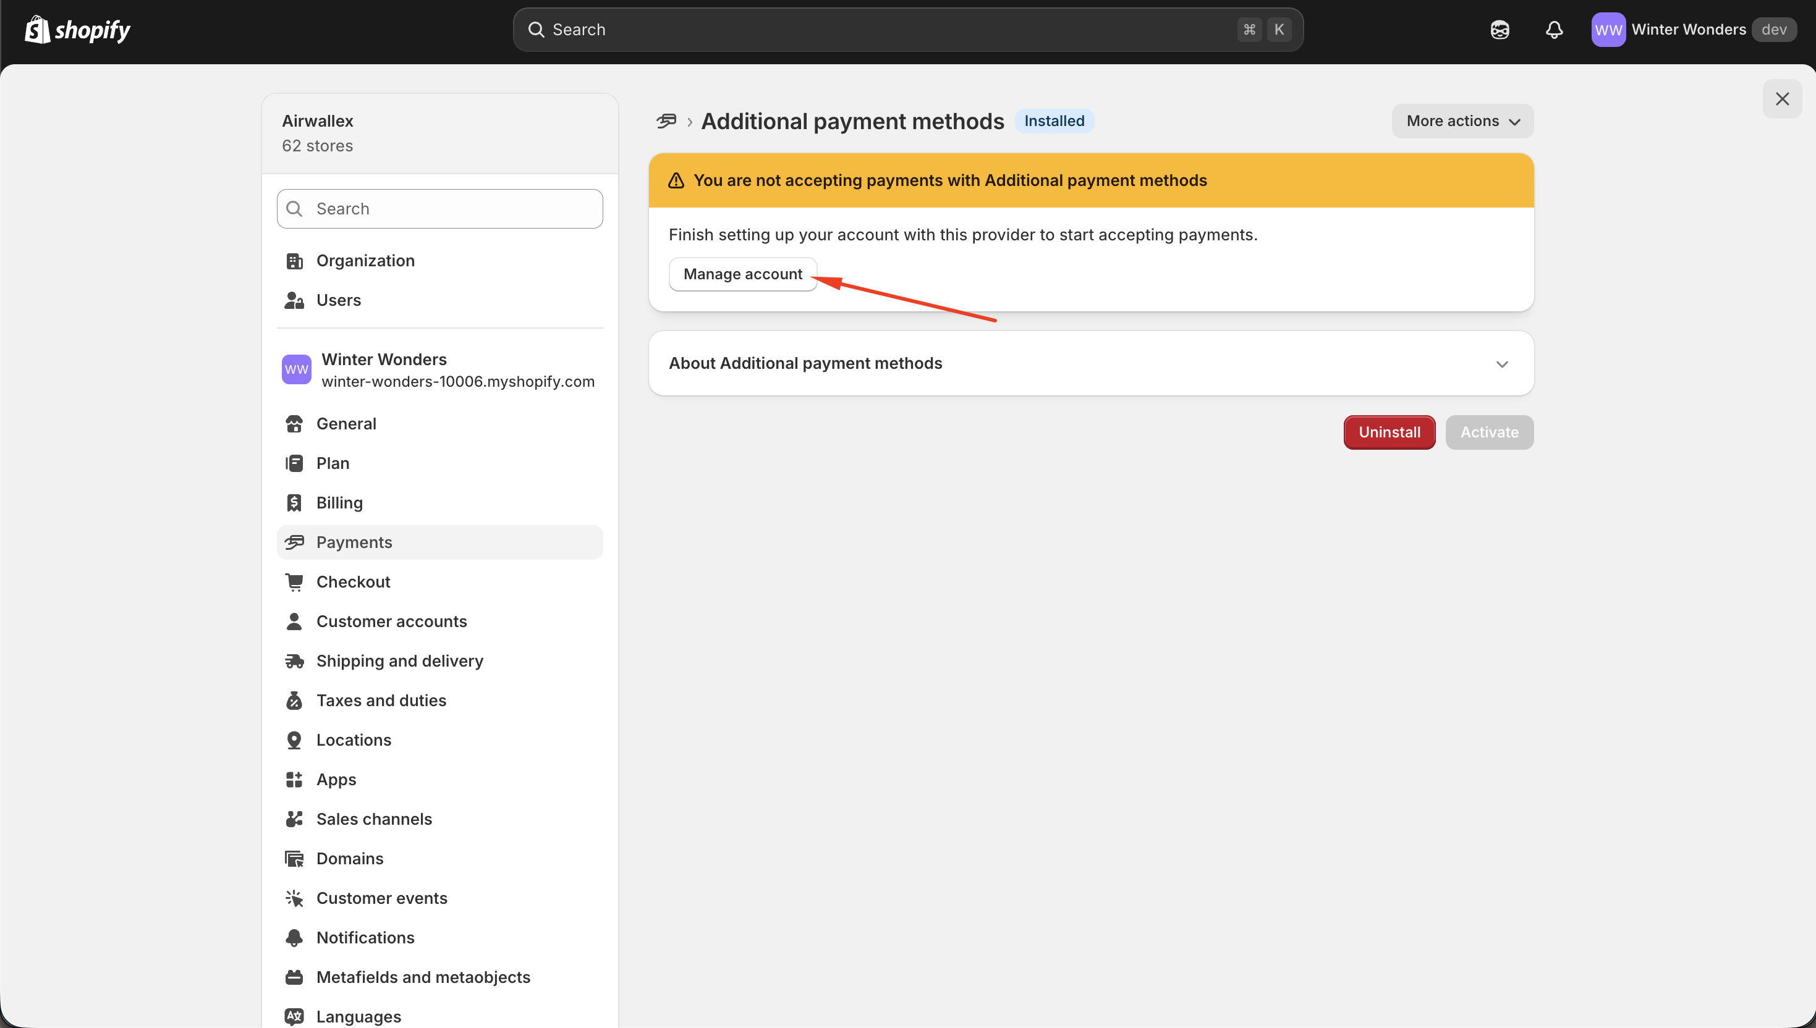The height and width of the screenshot is (1028, 1816).
Task: Click the Metafields icon
Action: 294,978
